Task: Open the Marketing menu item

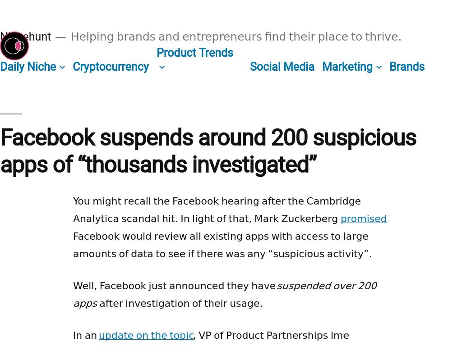Action: pos(347,67)
